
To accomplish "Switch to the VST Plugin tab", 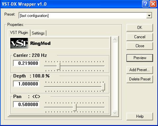I will click(x=19, y=33).
